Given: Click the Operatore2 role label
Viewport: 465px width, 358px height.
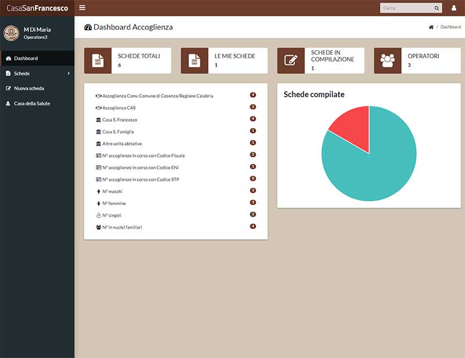Looking at the screenshot, I should point(35,37).
